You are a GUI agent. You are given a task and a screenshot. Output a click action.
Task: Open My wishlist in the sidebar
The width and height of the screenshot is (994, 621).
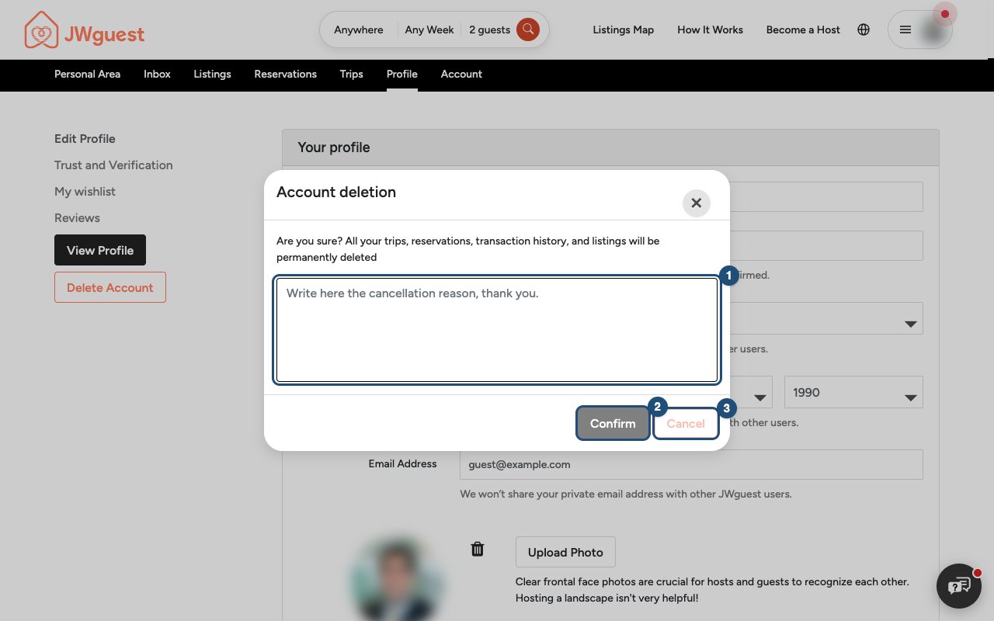(85, 191)
